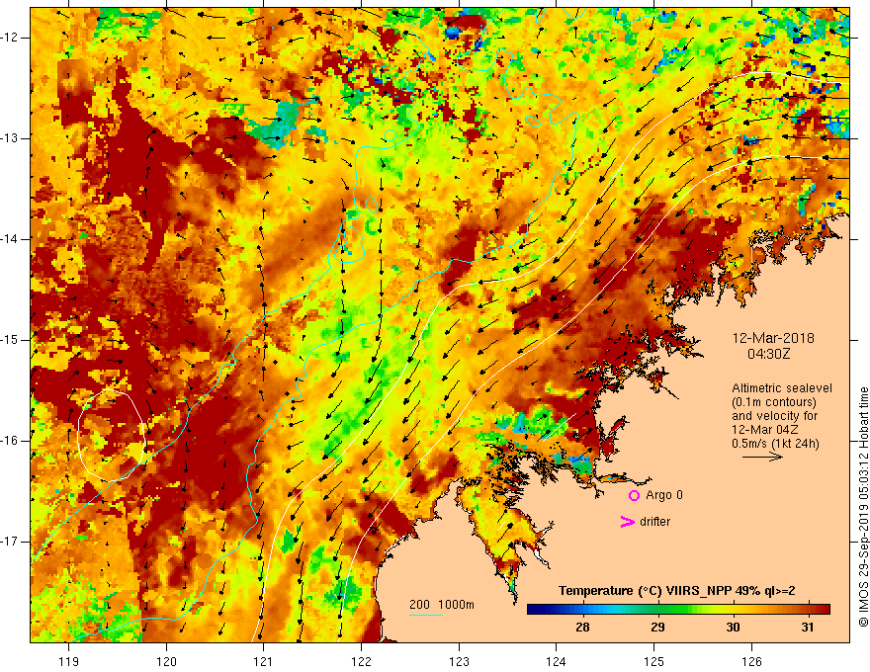Click the 121 longitude axis label
Viewport: 870px width, 672px height.
click(264, 661)
